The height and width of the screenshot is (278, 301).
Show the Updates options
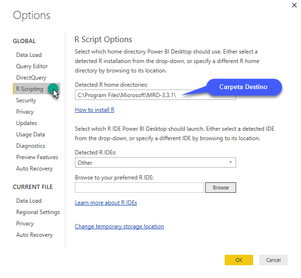coord(27,123)
